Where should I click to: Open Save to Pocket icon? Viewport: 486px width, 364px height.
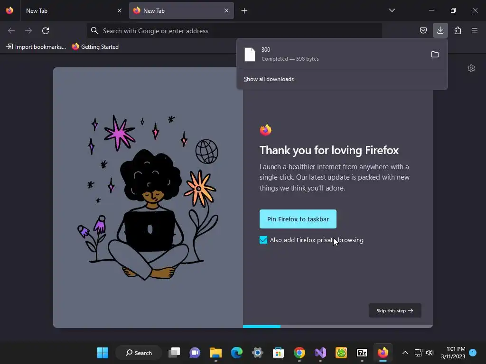coord(423,30)
